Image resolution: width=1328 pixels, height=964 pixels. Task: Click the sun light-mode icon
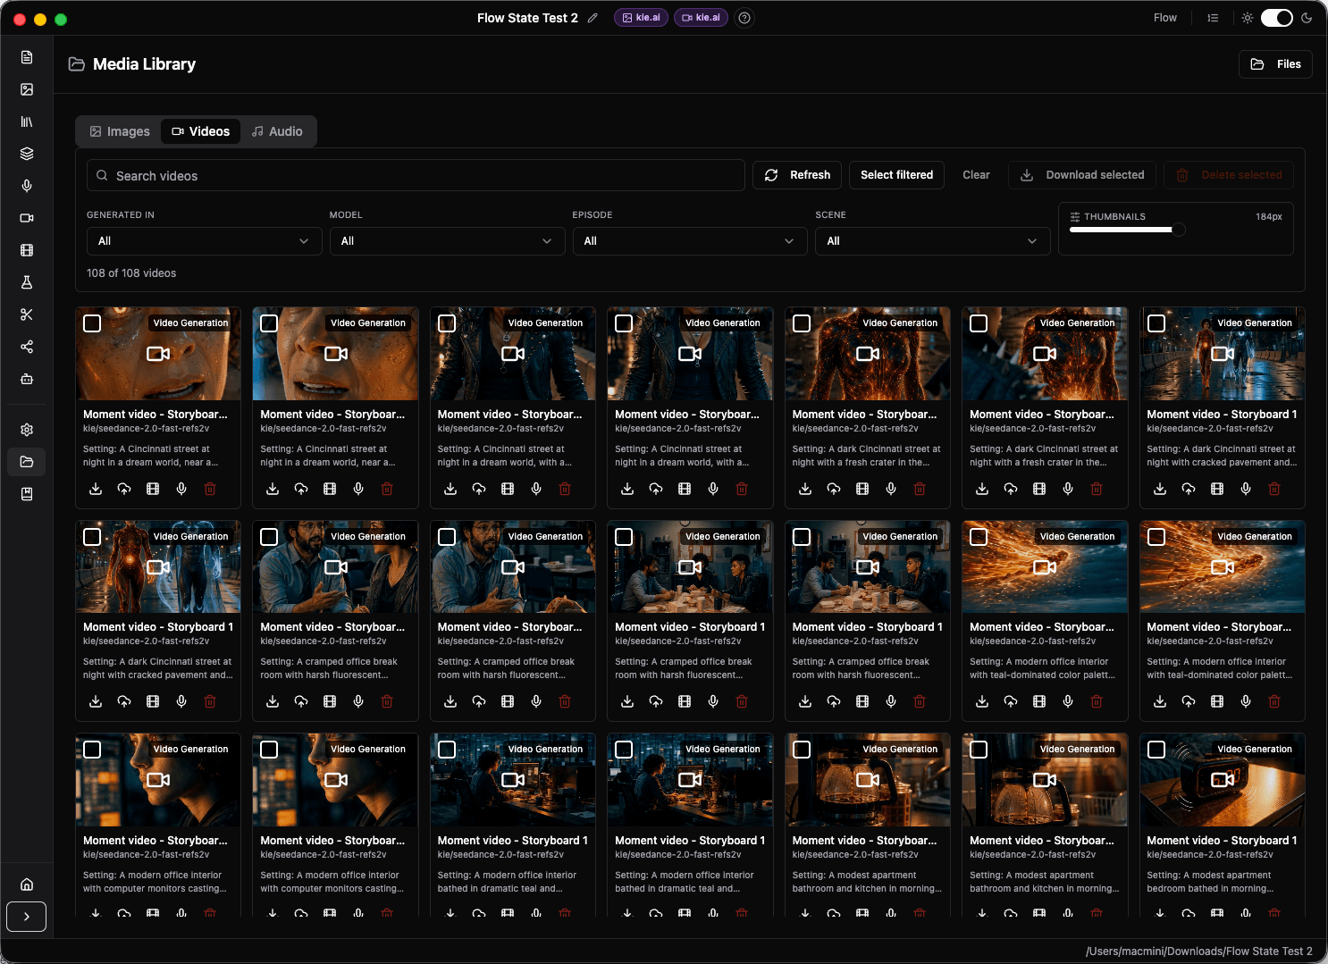click(1248, 18)
